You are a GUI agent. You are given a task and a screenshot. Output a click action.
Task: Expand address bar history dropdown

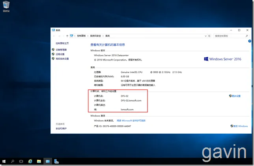pyautogui.click(x=205, y=36)
